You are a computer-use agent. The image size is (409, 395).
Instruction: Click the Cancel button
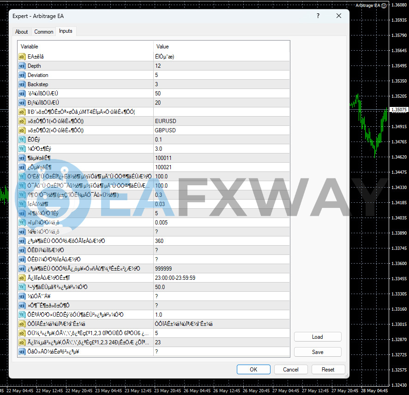coord(290,370)
